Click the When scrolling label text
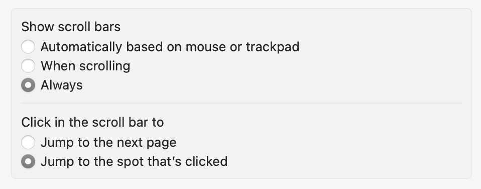 (85, 66)
